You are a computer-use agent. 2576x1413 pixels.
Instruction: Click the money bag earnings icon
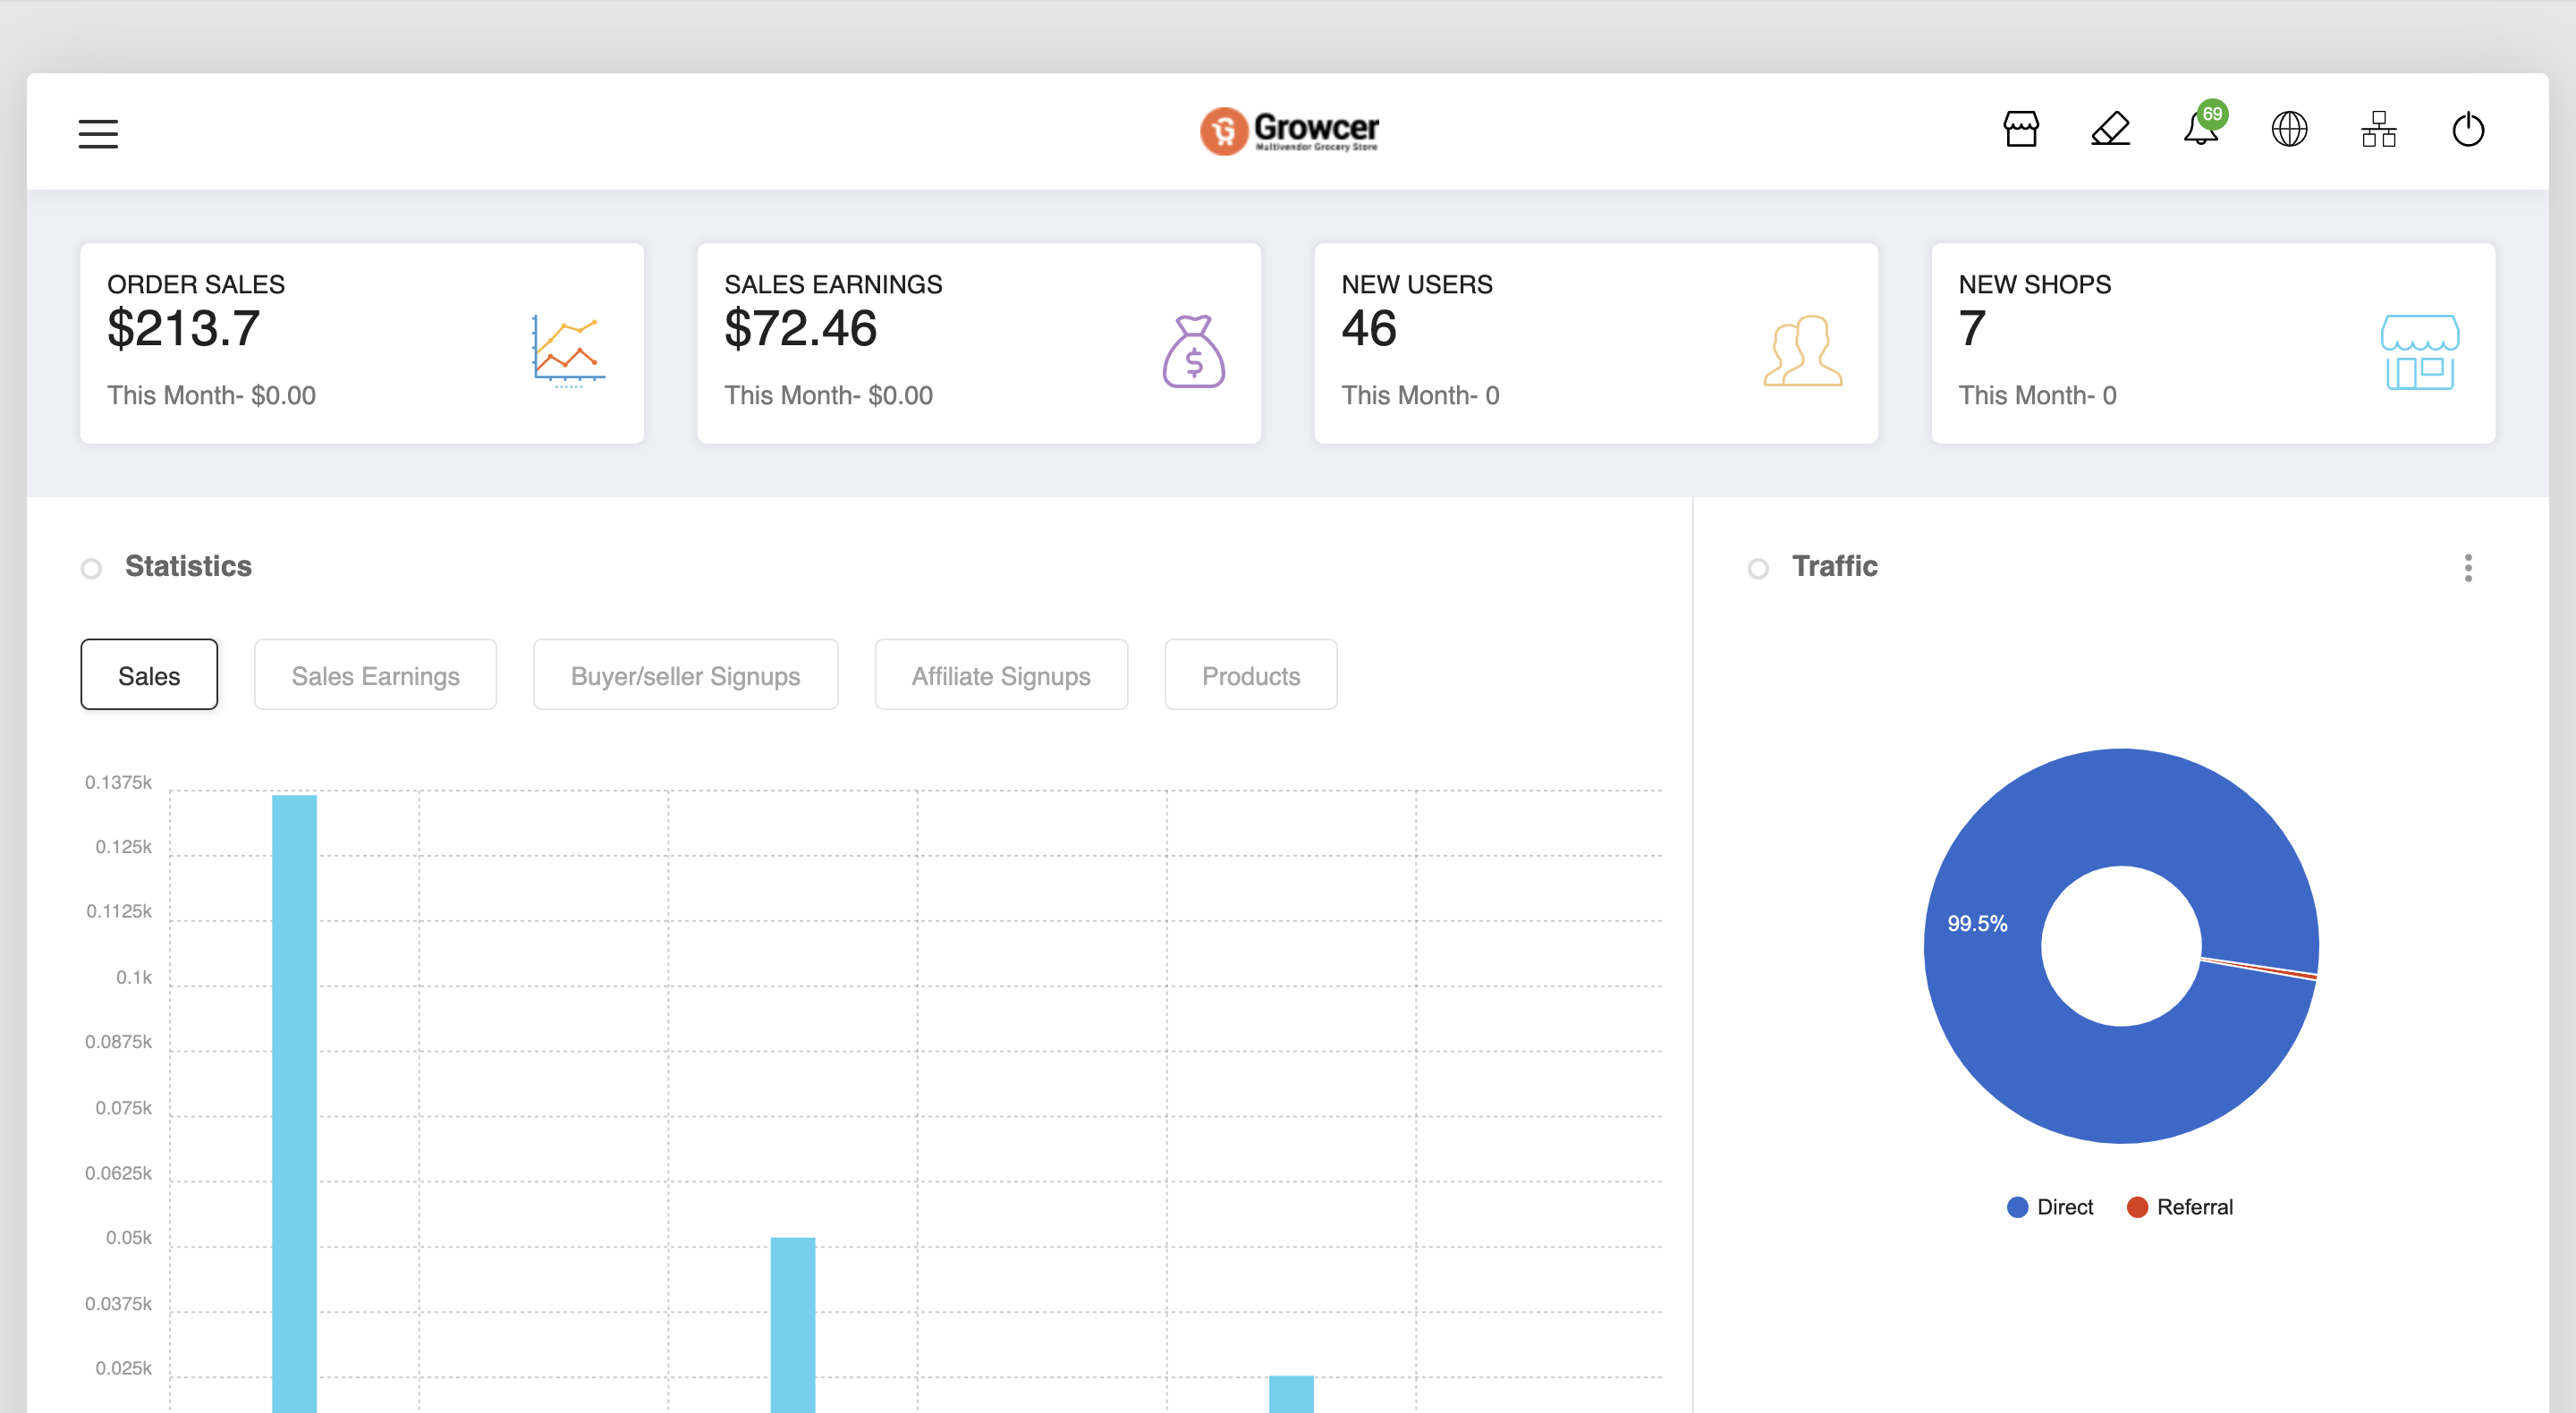(x=1193, y=351)
